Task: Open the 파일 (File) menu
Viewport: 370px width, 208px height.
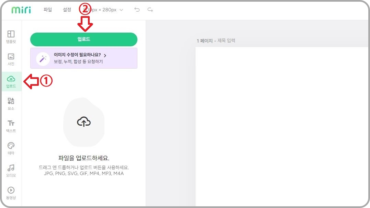Action: point(48,10)
